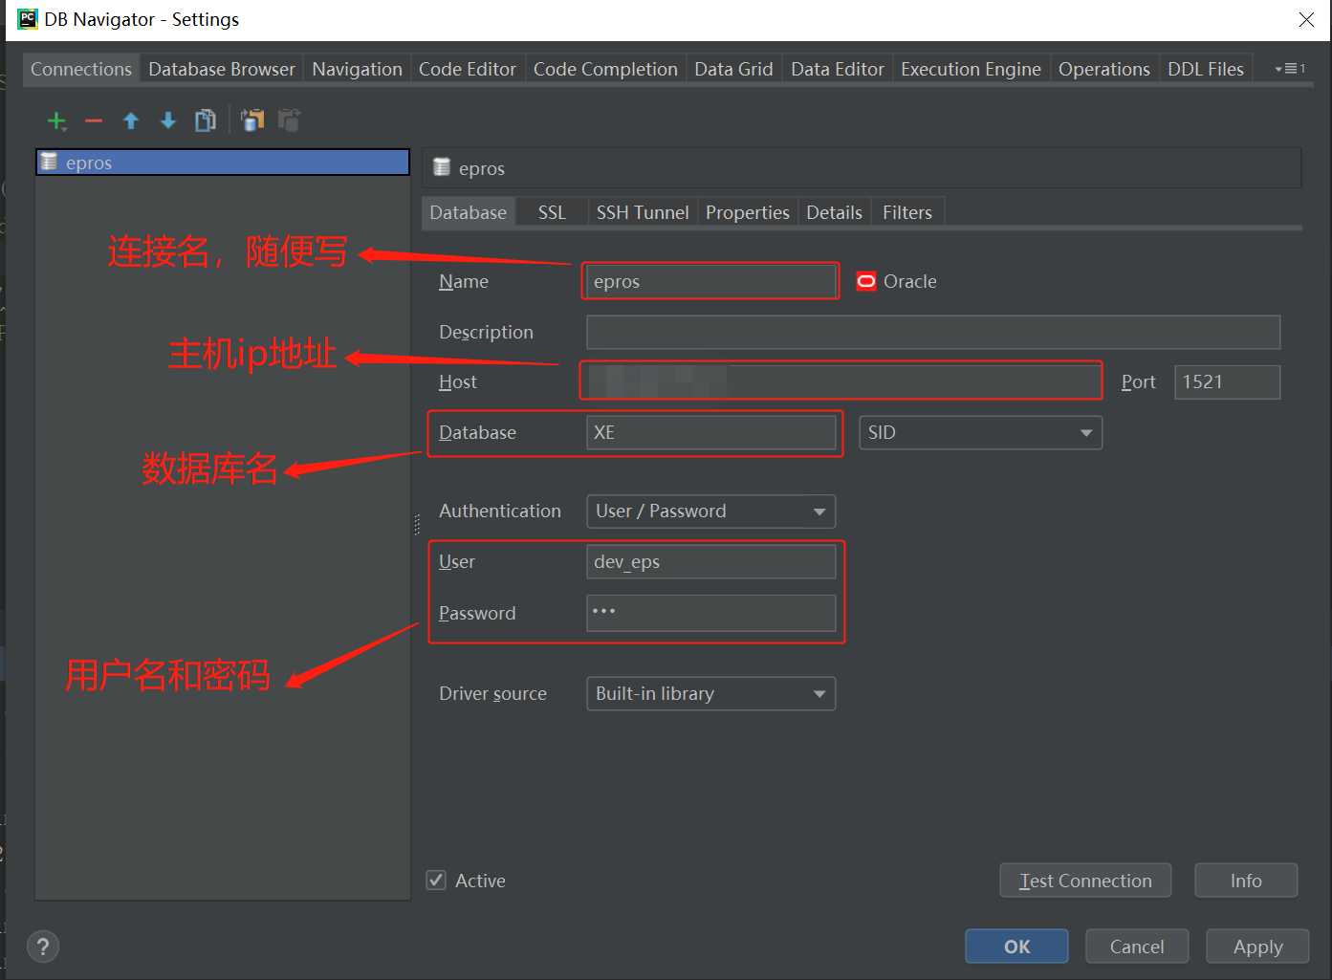Click the greyed paste-from-clipboard icon
Screen dimensions: 1332x980
(289, 120)
